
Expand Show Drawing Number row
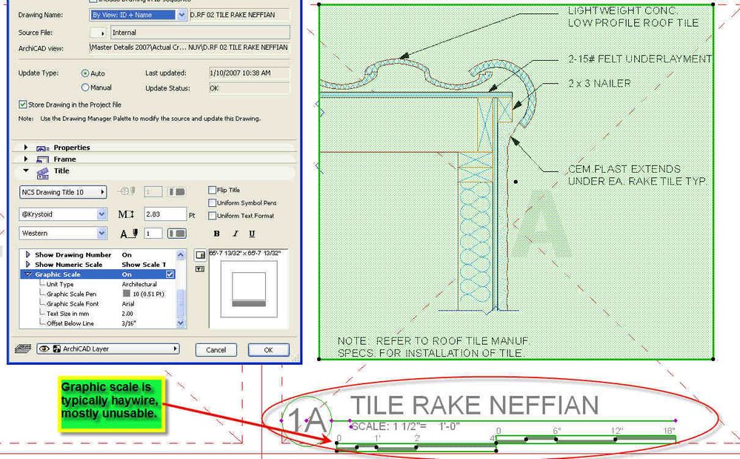pyautogui.click(x=28, y=254)
